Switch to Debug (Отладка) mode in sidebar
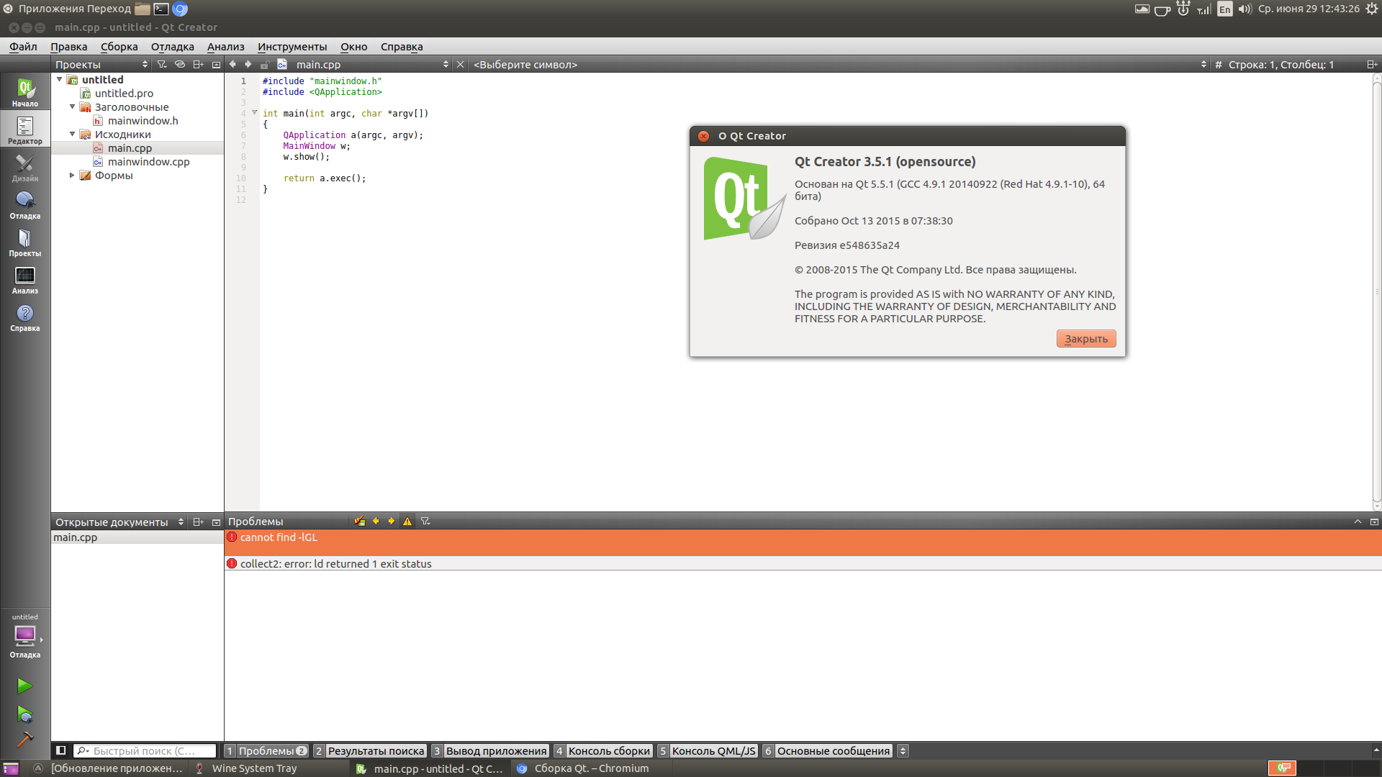 25,204
